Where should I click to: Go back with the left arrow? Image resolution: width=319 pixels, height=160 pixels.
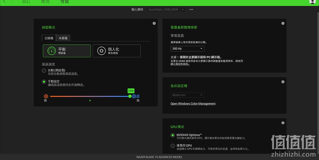[x=4, y=2]
